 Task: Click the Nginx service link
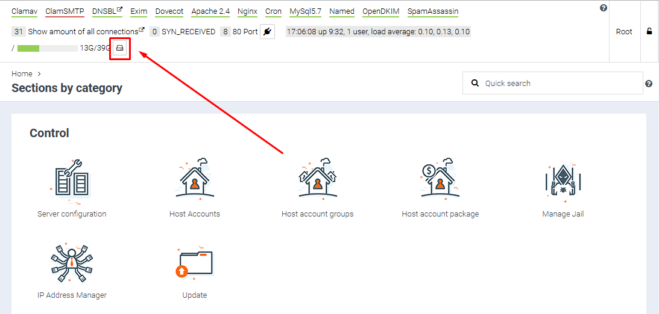coord(248,11)
